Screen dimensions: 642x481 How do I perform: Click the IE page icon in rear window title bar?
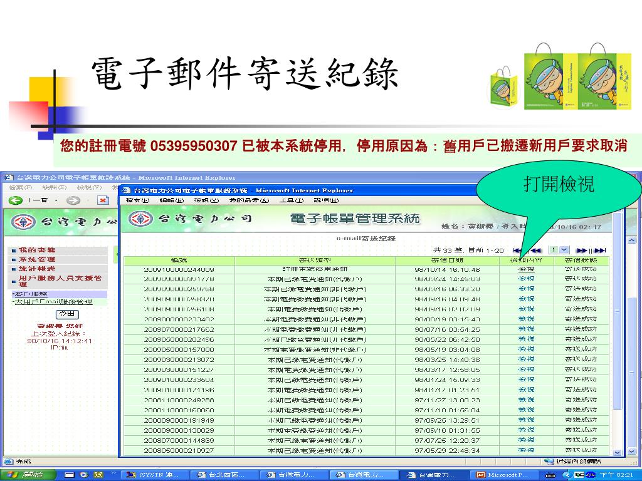coord(9,177)
